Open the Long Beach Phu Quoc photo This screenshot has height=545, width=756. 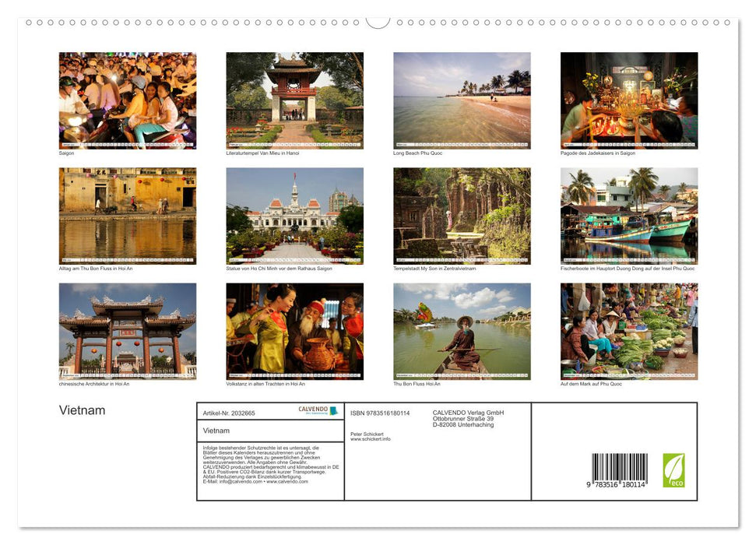coord(462,100)
